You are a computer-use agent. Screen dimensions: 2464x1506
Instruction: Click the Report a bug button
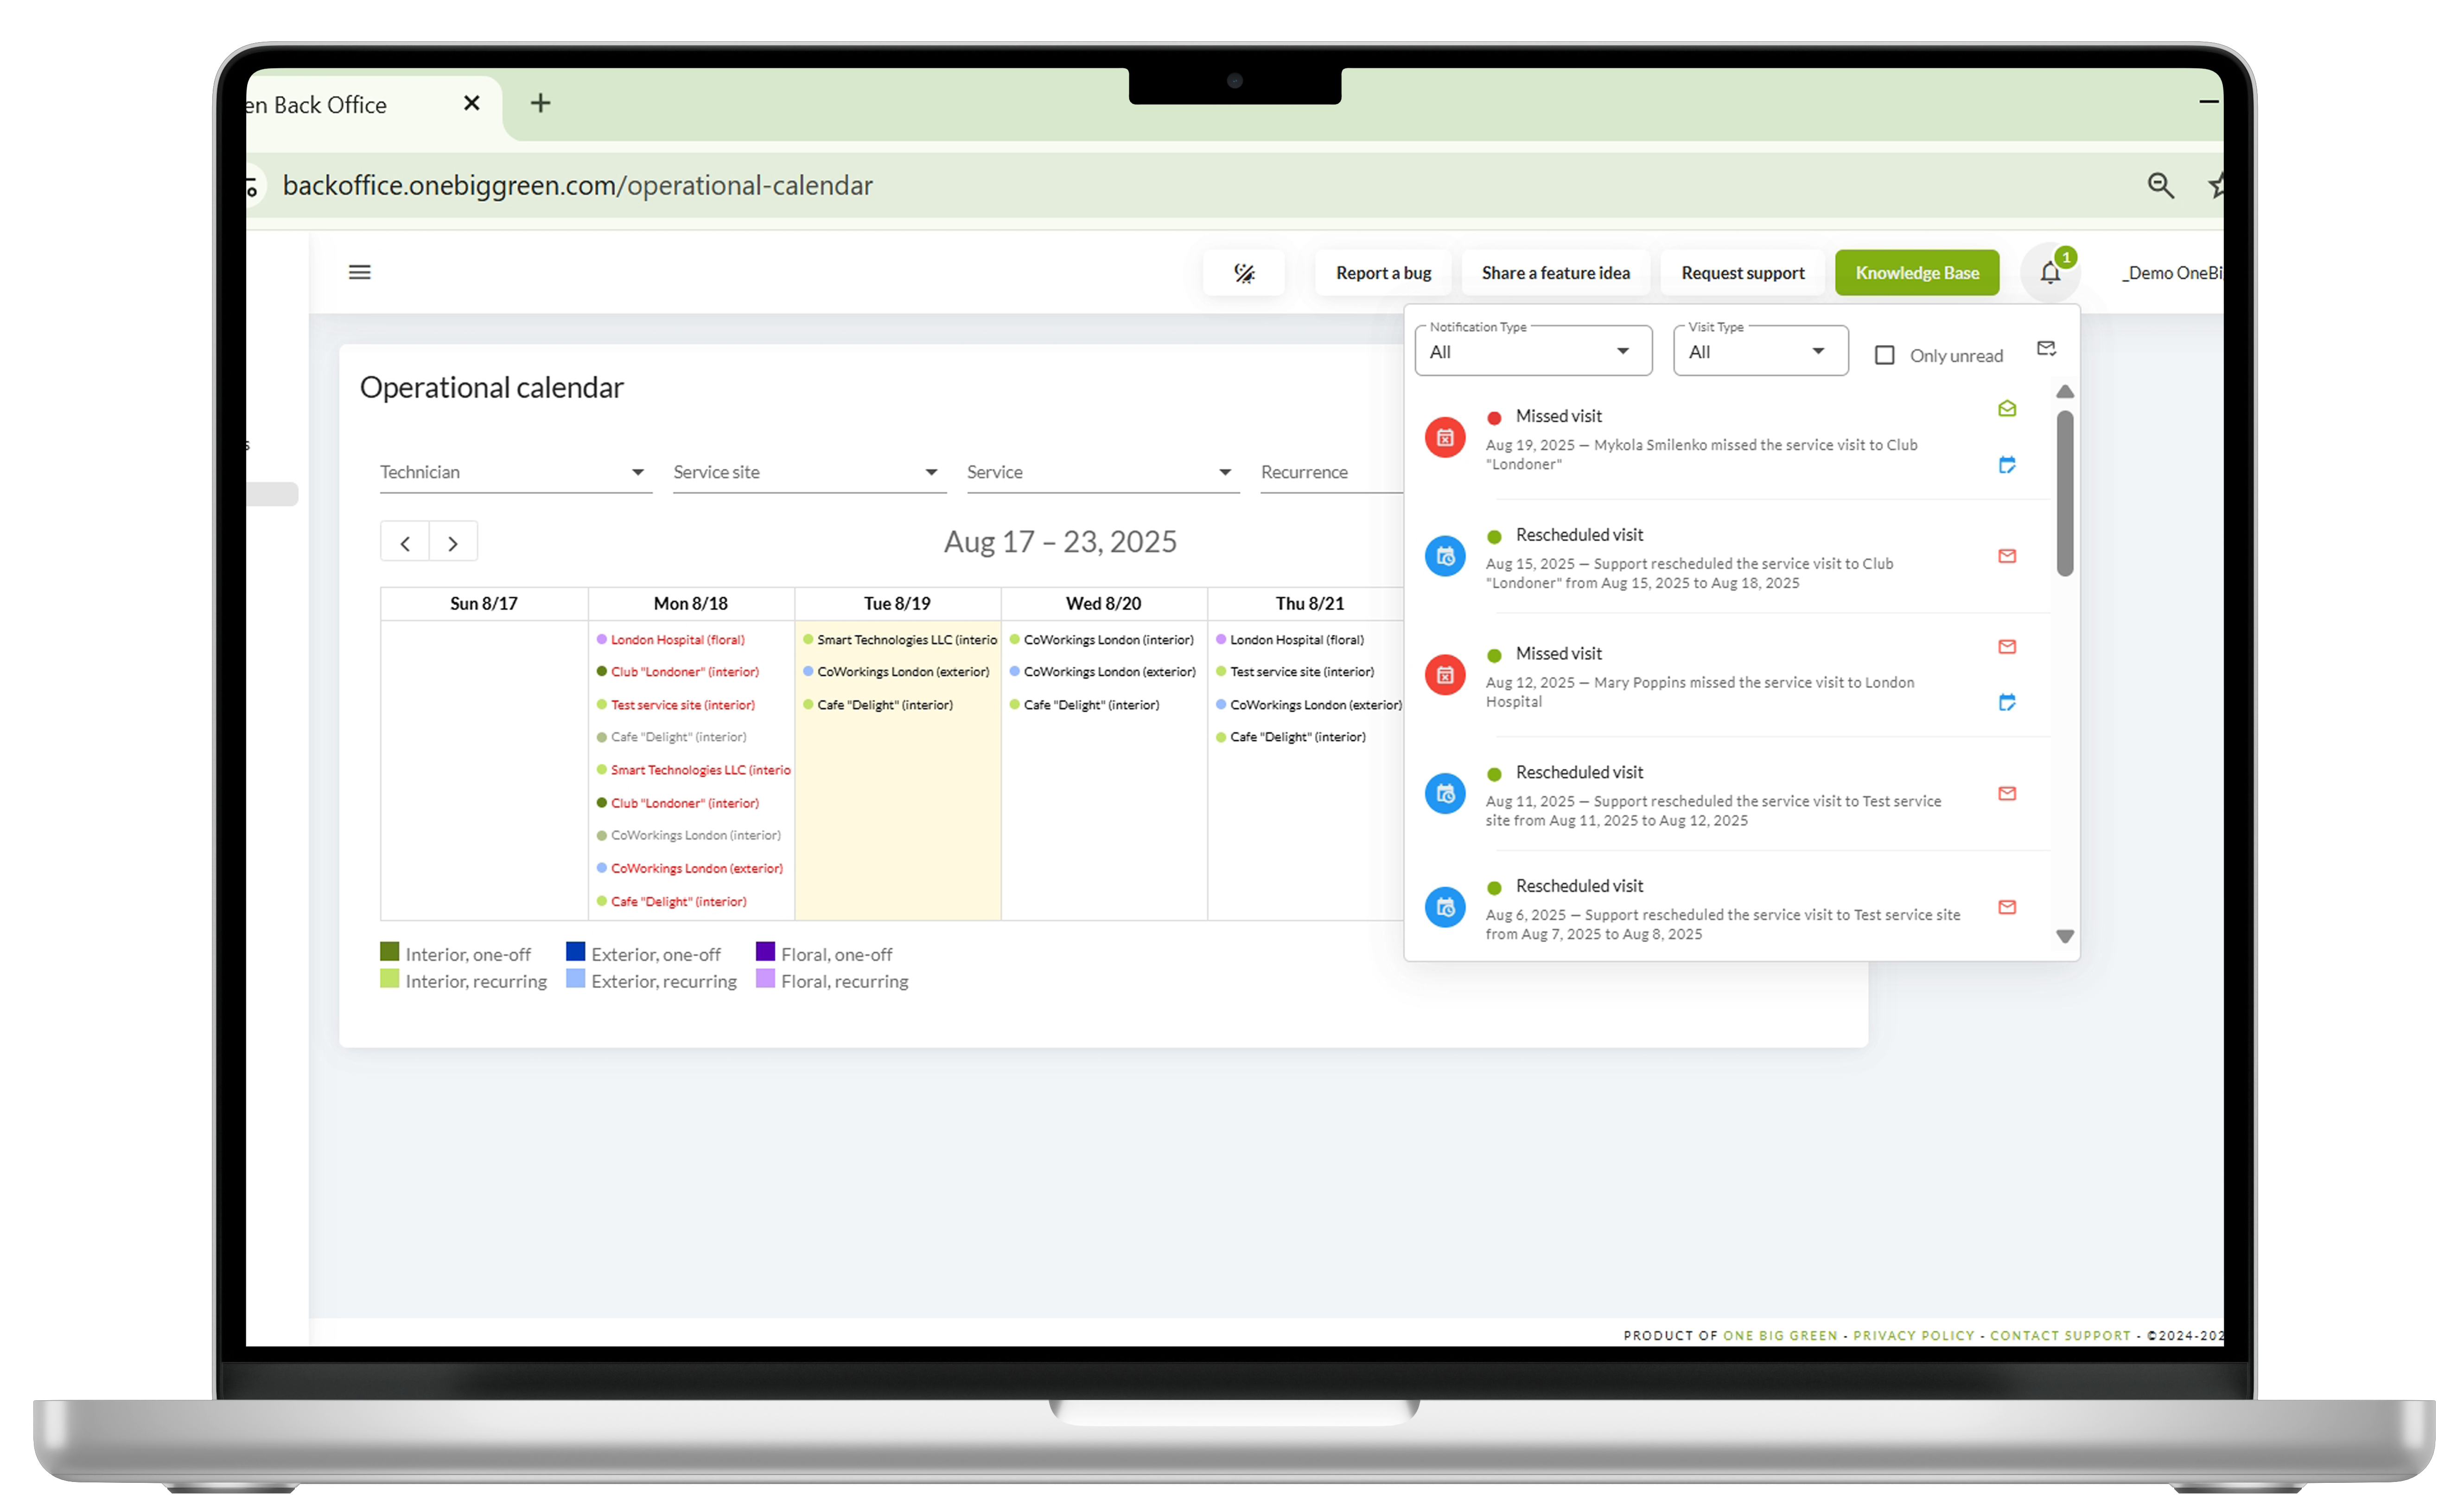(1383, 273)
